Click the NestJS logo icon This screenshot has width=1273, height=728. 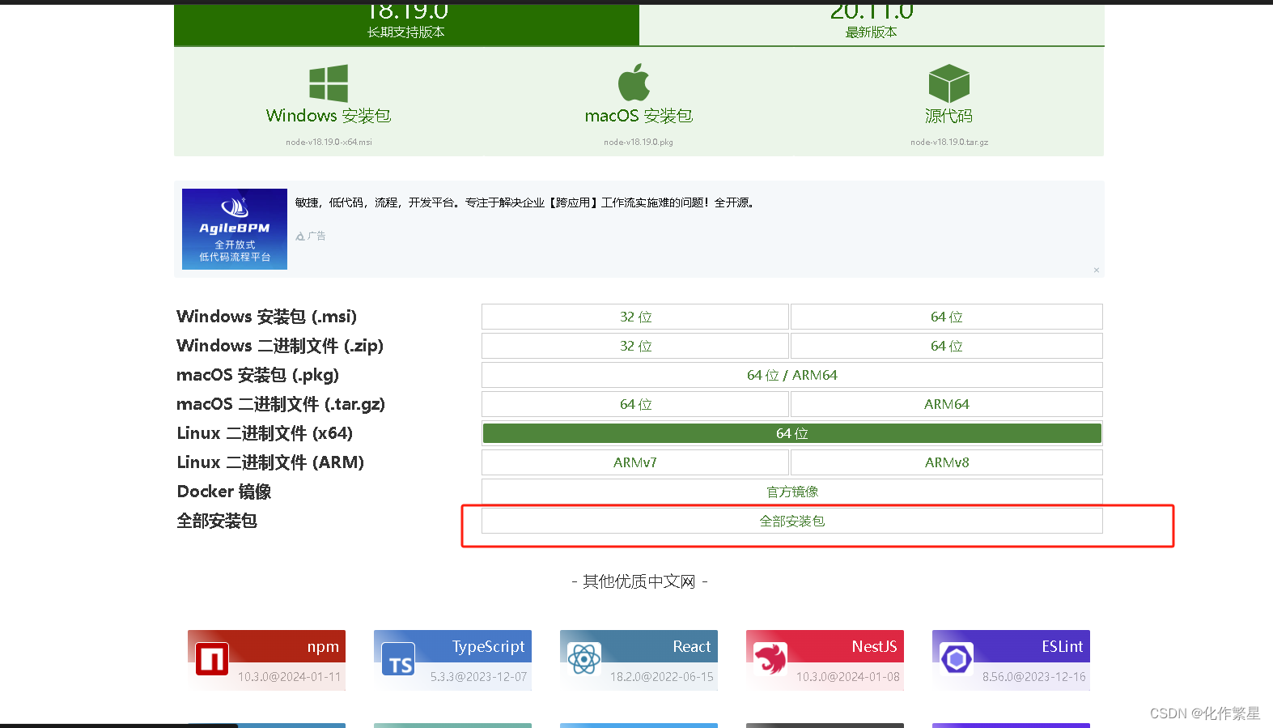tap(770, 660)
